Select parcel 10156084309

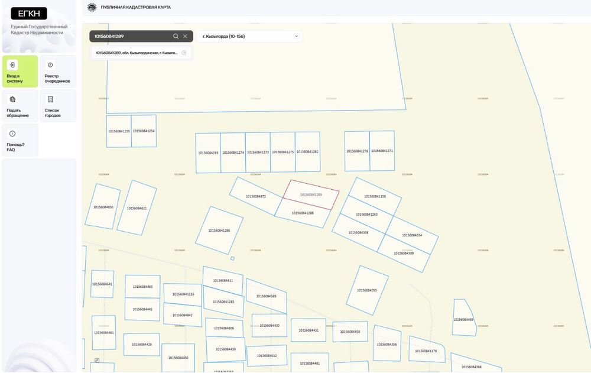point(404,254)
